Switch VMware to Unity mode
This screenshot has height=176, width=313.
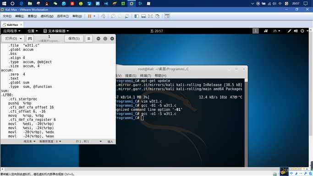point(158,16)
